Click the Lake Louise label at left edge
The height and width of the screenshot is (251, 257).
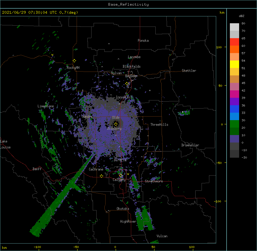pos(5,144)
